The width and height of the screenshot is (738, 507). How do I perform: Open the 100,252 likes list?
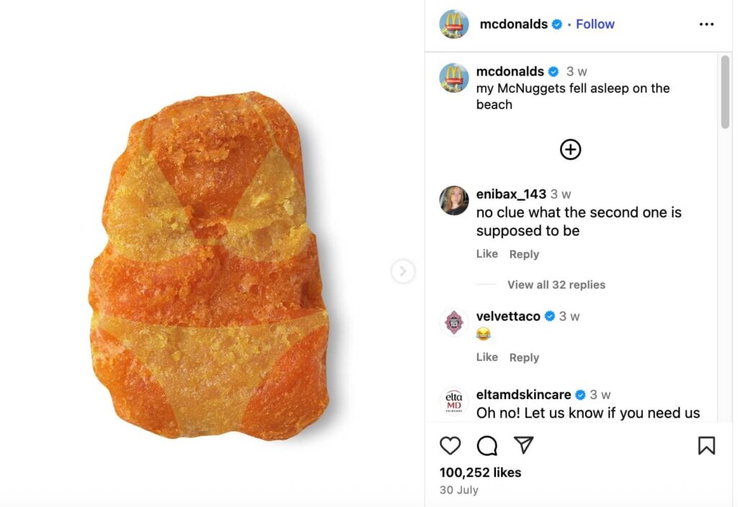coord(481,472)
